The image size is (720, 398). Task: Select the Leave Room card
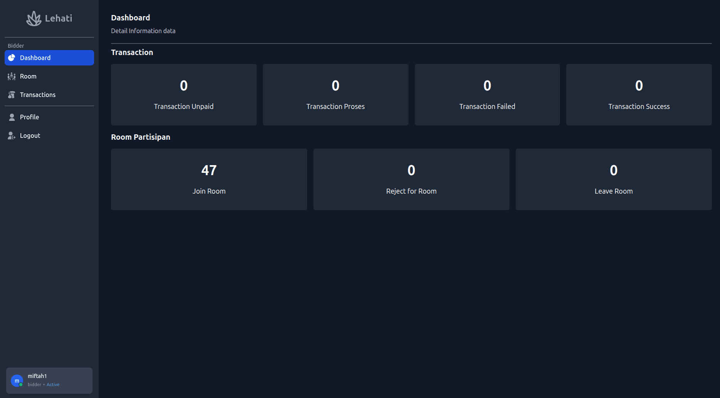tap(614, 179)
